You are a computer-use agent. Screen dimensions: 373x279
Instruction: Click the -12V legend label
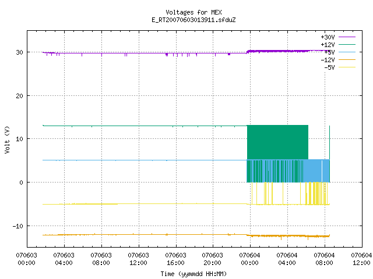click(328, 60)
